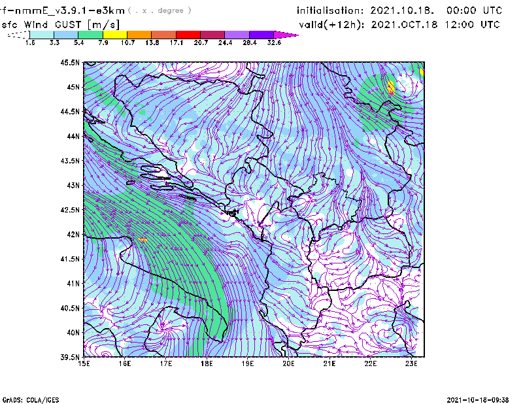Click the 16E longitude label
The height and width of the screenshot is (404, 523).
click(125, 363)
